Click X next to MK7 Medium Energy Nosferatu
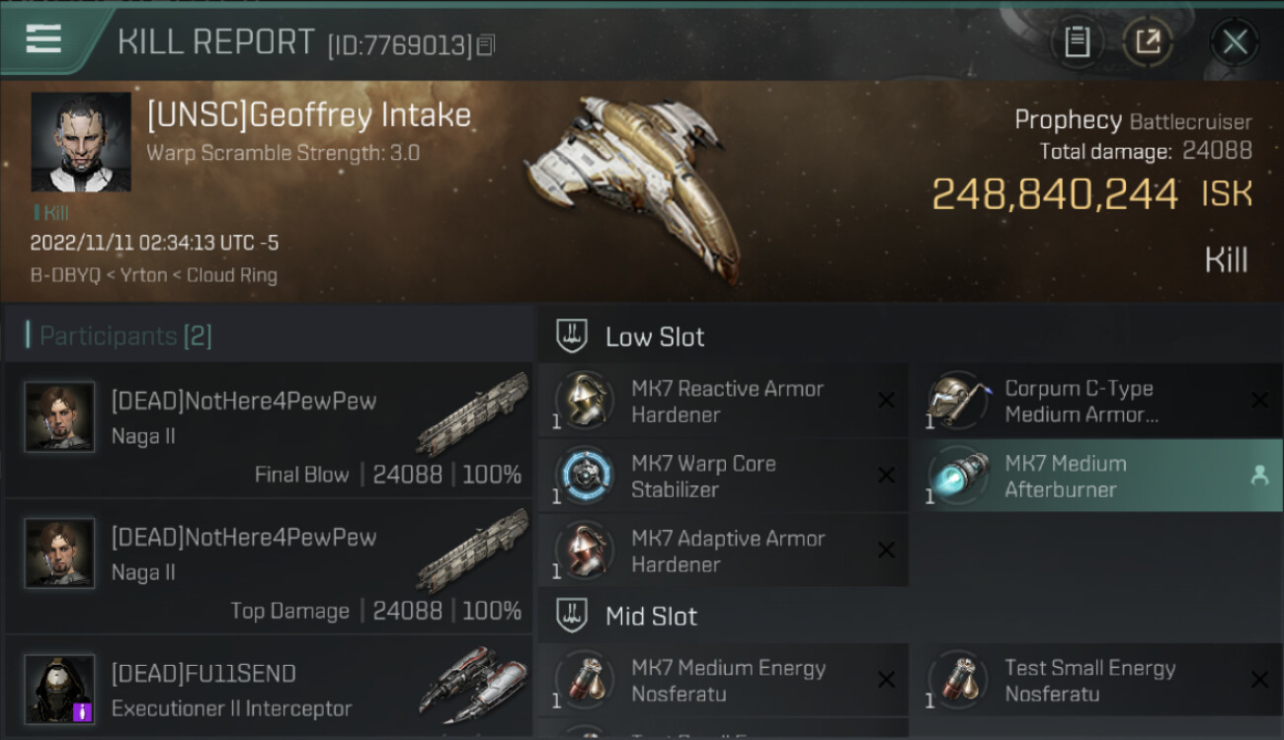This screenshot has width=1284, height=740. point(886,680)
